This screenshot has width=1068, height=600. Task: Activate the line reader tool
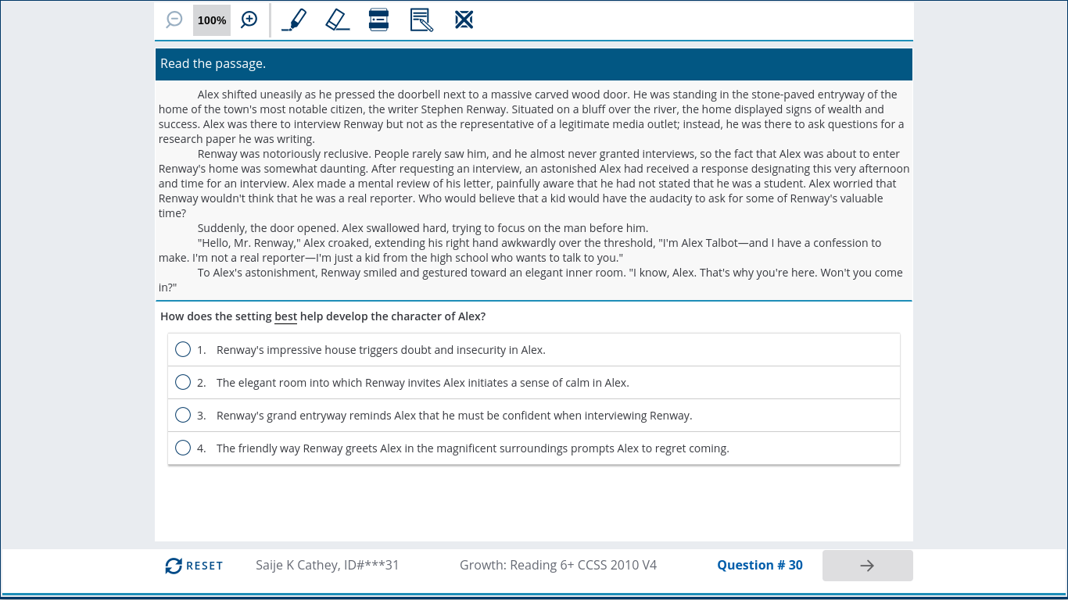click(x=379, y=20)
